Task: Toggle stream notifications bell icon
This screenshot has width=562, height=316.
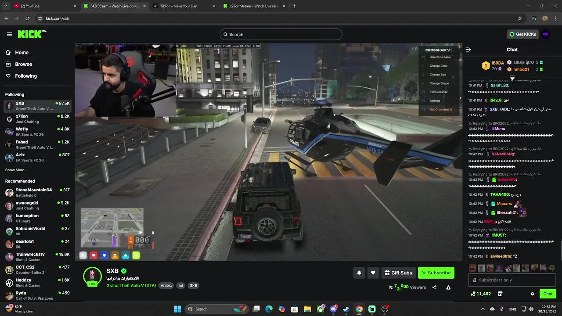Action: tap(359, 273)
